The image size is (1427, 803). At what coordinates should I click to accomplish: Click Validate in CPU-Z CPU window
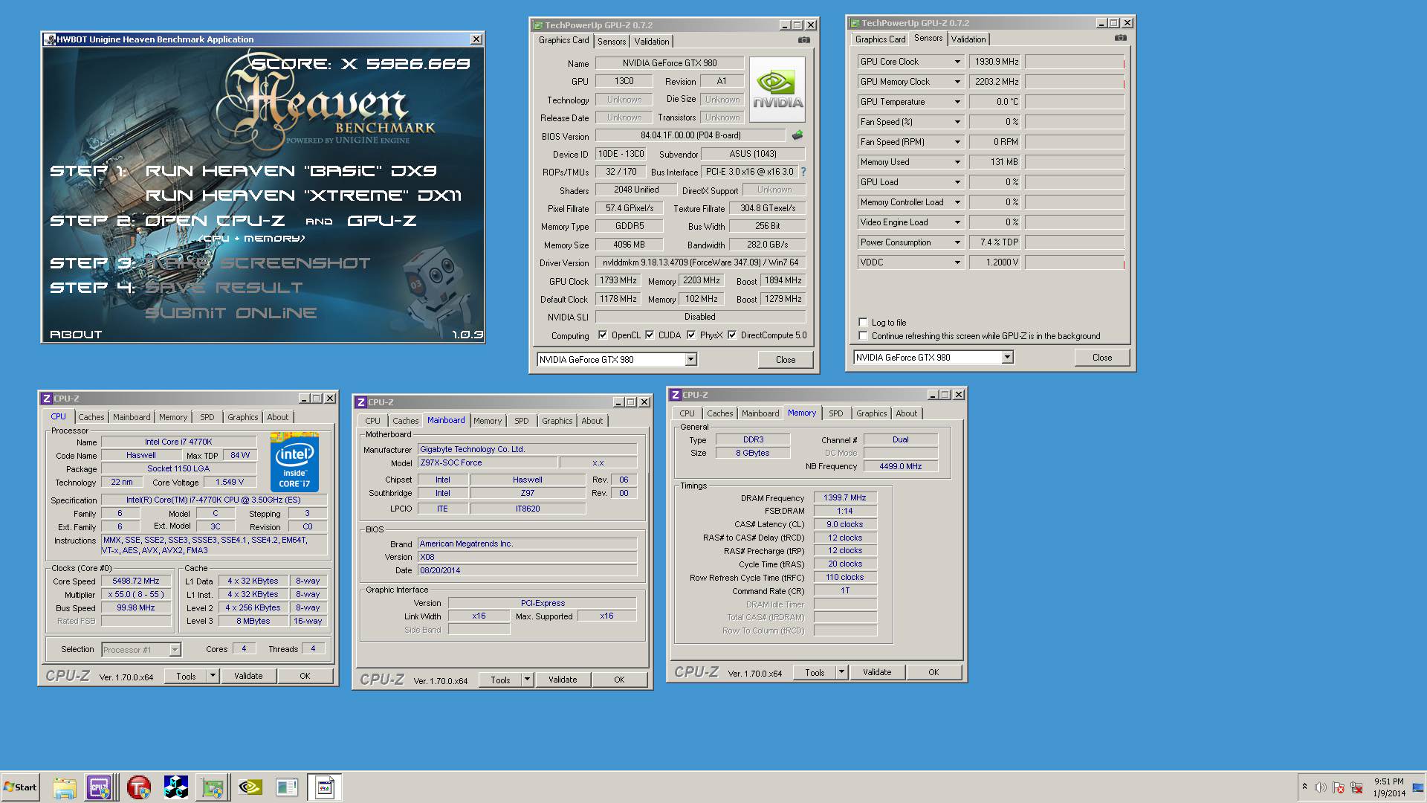coord(248,676)
